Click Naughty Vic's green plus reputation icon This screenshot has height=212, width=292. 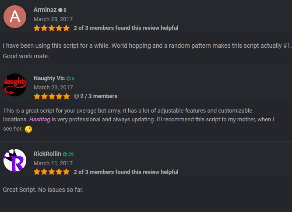pyautogui.click(x=69, y=78)
